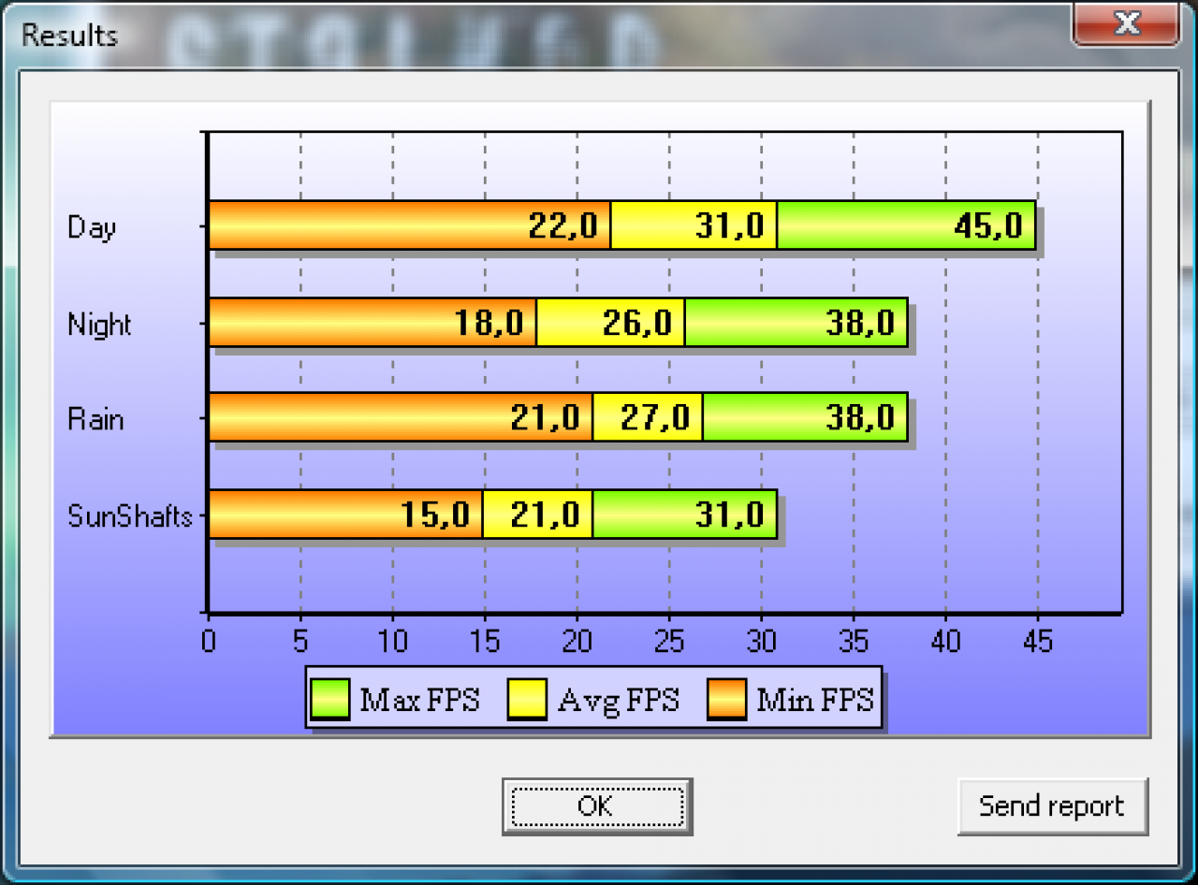Click the x-axis label 0

[208, 641]
